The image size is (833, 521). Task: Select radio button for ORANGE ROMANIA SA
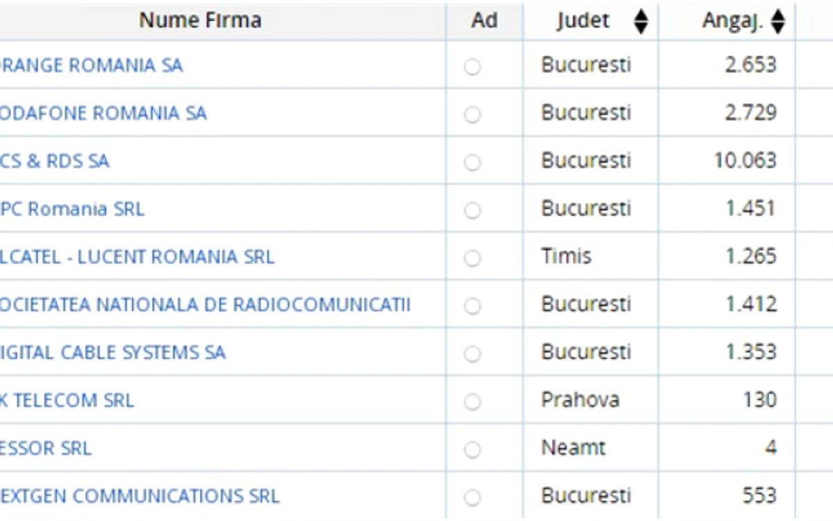pos(472,67)
